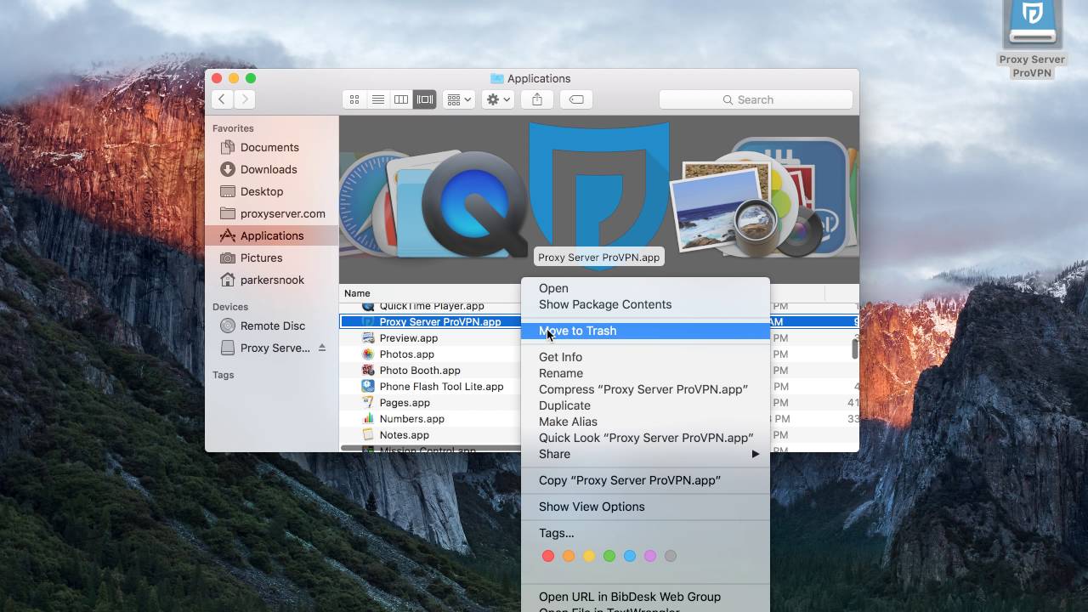
Task: Click the Share toolbar button
Action: click(537, 99)
